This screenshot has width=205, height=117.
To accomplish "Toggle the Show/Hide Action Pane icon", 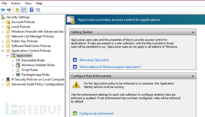I will coord(38,10).
